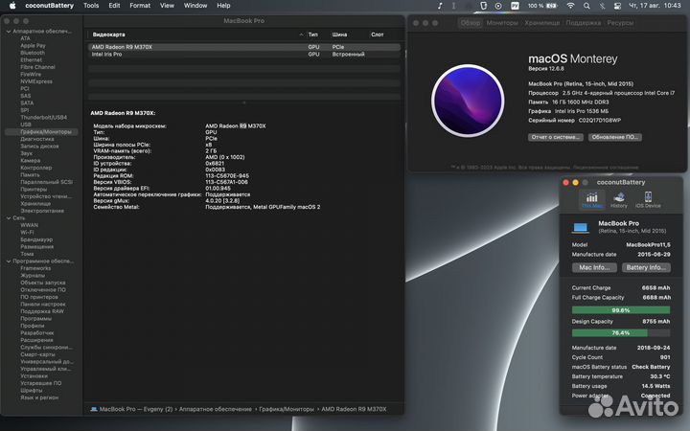
Task: Click the Battery Info button
Action: (x=646, y=267)
